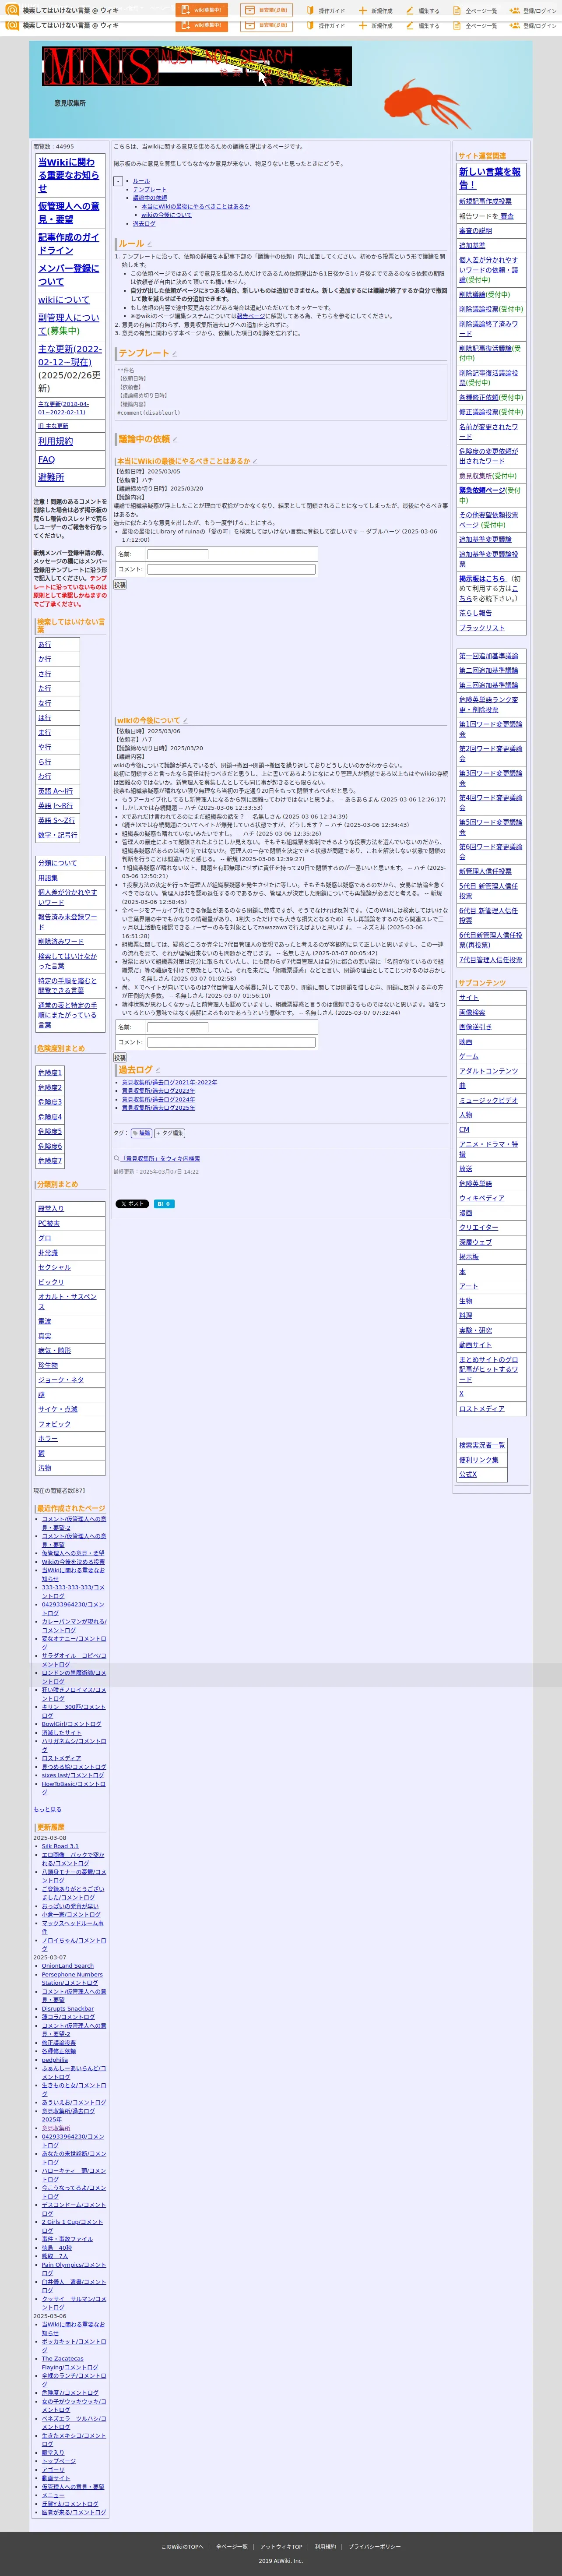Viewport: 562px width, 2576px height.
Task: Open 公式X link in right sidebar
Action: (x=468, y=1475)
